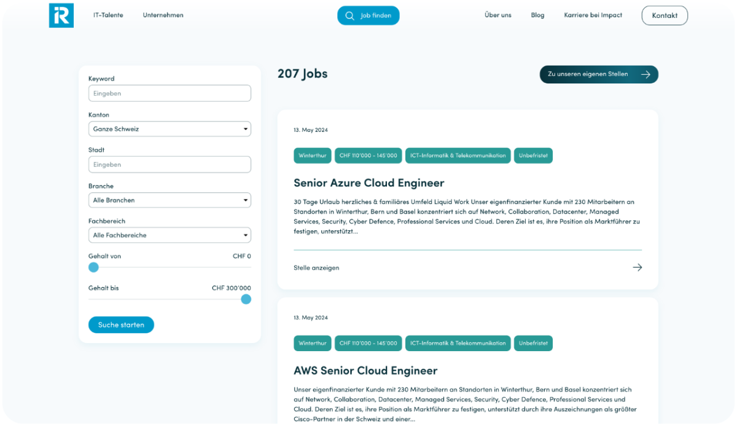The image size is (737, 426).
Task: Open the Über uns page
Action: coord(497,15)
